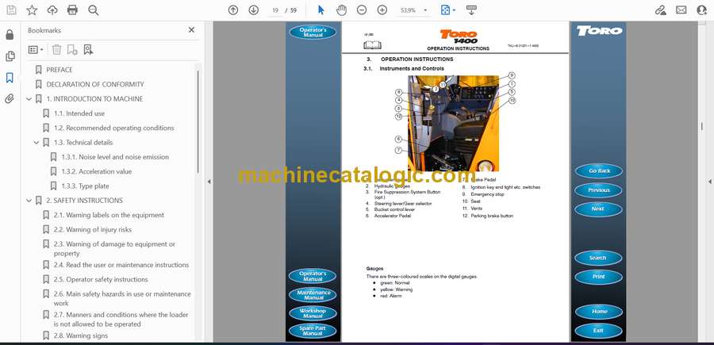714x345 pixels.
Task: Open the Workshop Manual button
Action: pos(313,313)
